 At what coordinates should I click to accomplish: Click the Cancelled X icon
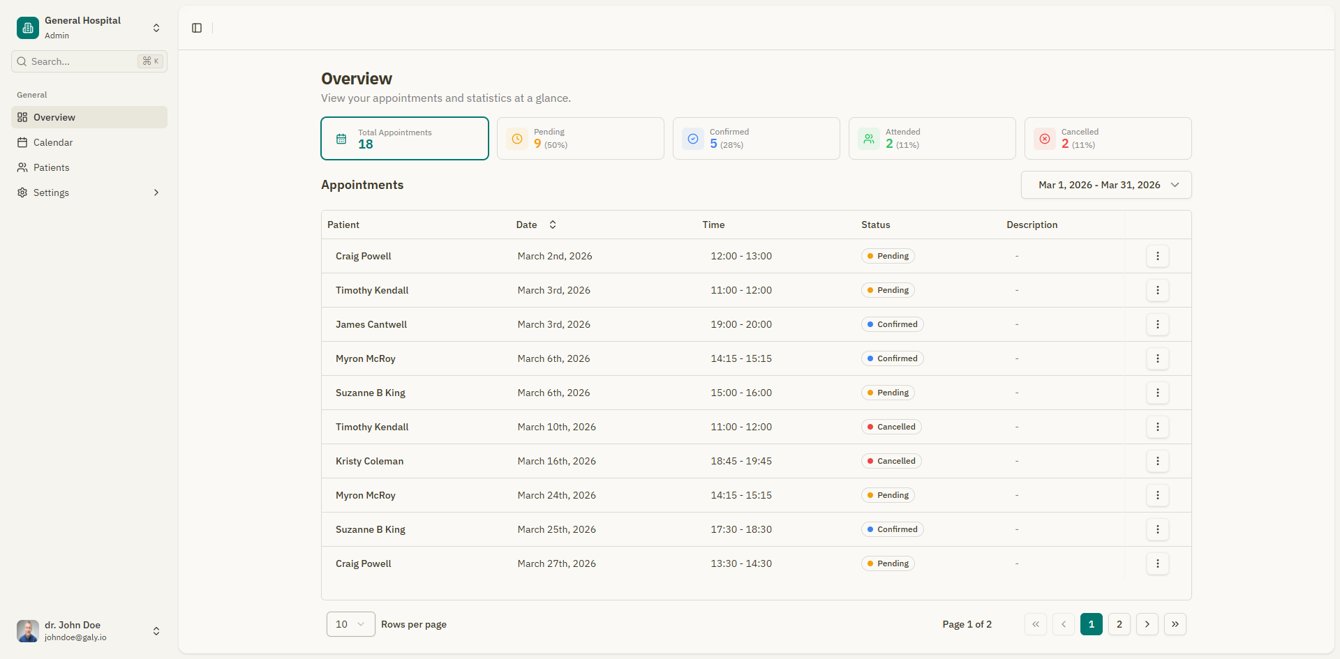point(1044,139)
